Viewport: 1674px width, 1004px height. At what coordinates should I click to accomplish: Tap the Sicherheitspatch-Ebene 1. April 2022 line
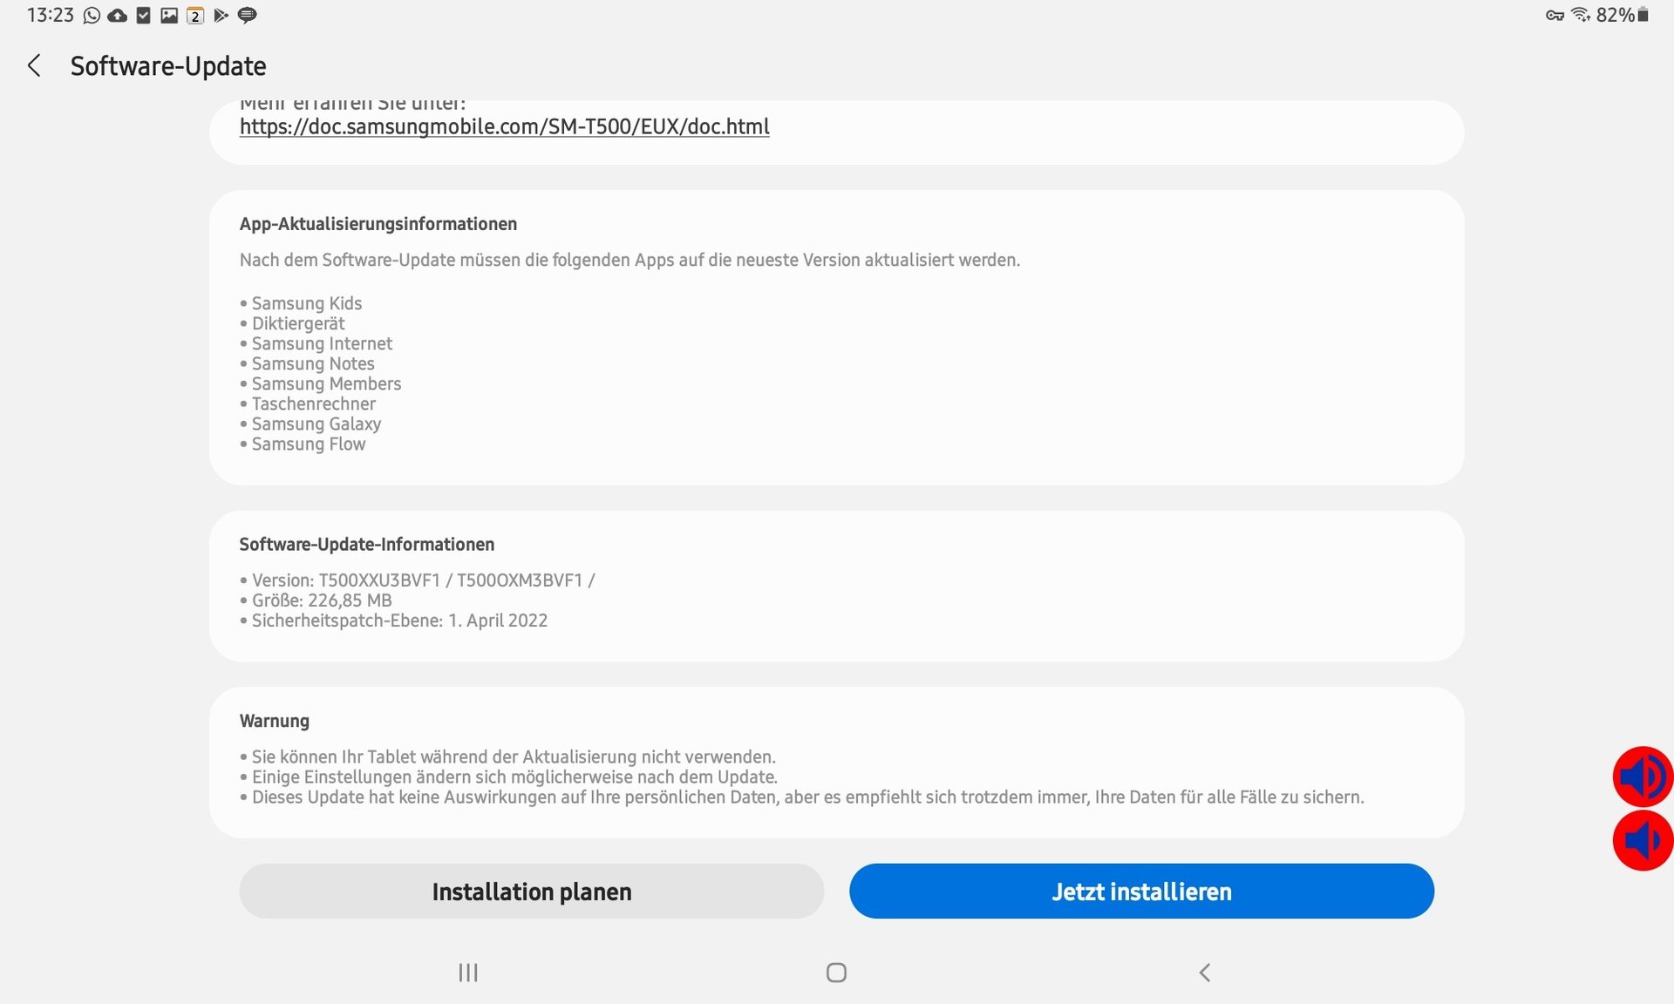(x=393, y=621)
